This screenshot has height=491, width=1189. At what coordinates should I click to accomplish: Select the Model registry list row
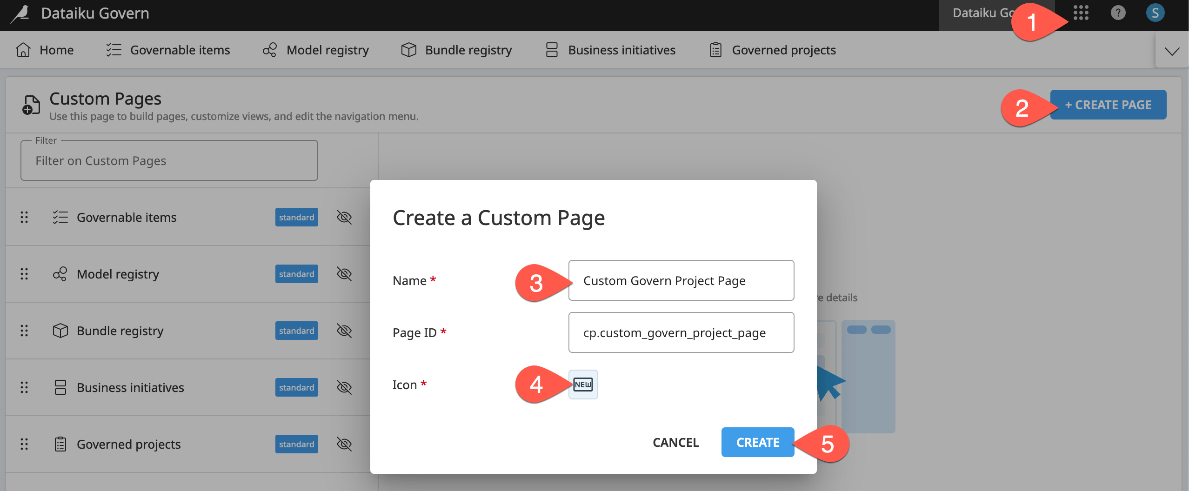[188, 274]
